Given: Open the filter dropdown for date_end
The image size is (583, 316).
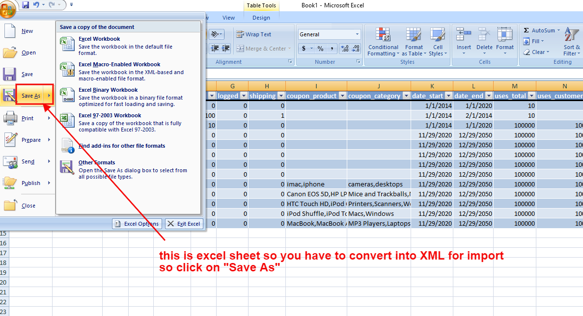Looking at the screenshot, I should (489, 96).
